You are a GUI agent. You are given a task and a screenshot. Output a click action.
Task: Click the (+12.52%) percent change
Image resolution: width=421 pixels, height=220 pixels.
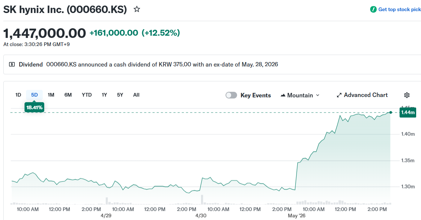pos(161,33)
